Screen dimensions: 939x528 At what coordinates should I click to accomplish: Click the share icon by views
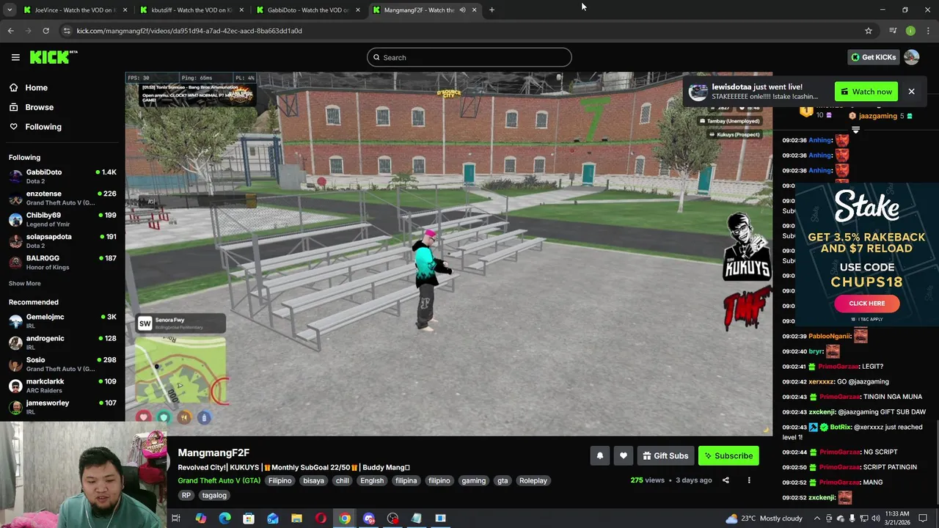click(726, 480)
